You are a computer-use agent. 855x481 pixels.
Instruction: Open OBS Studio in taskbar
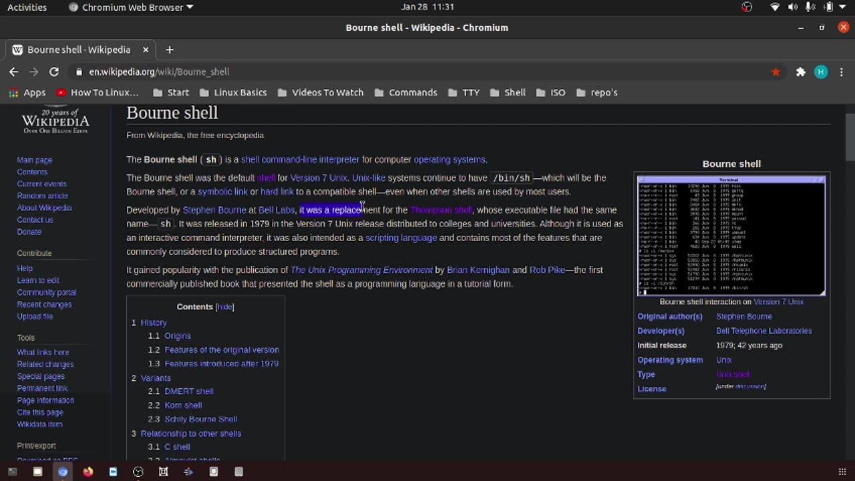click(x=138, y=472)
